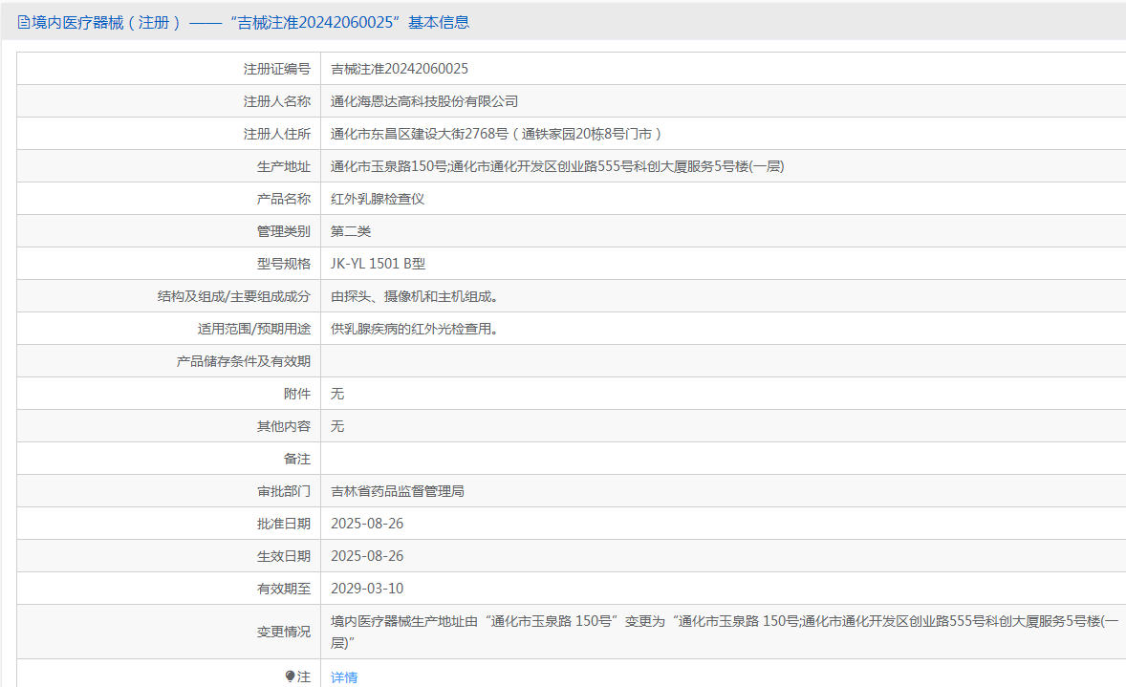The width and height of the screenshot is (1126, 687).
Task: Select the value 吉林省药品监督管理局
Action: tap(397, 491)
